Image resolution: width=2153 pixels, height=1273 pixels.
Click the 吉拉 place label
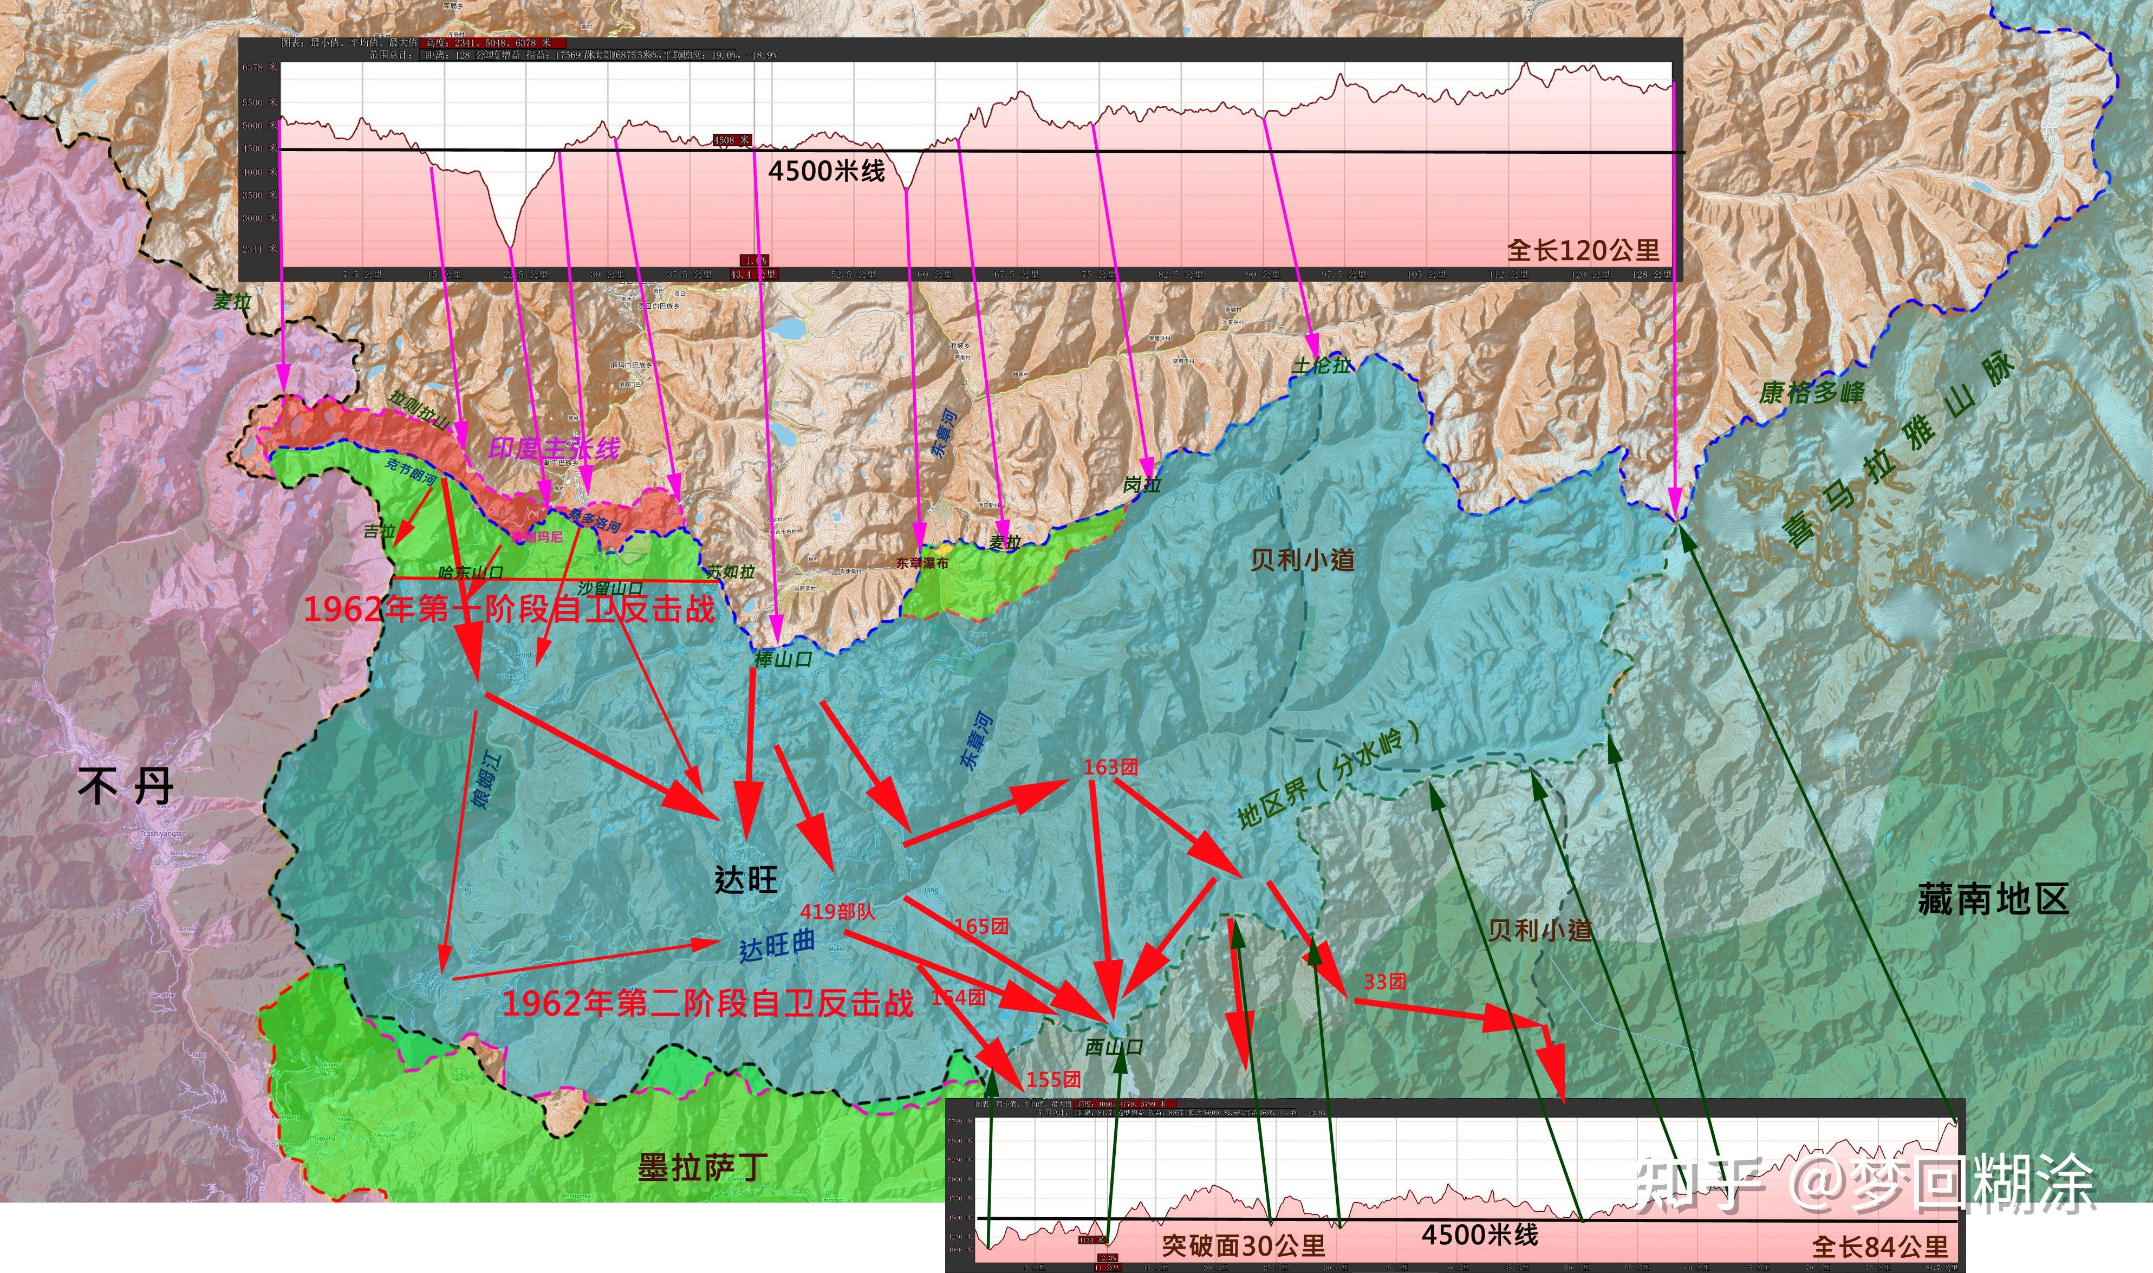tap(379, 532)
